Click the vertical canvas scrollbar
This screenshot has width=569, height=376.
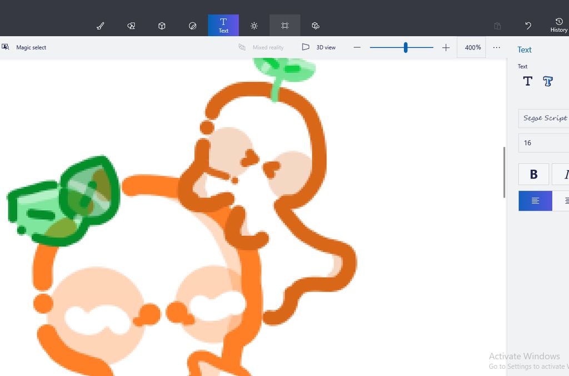[505, 172]
